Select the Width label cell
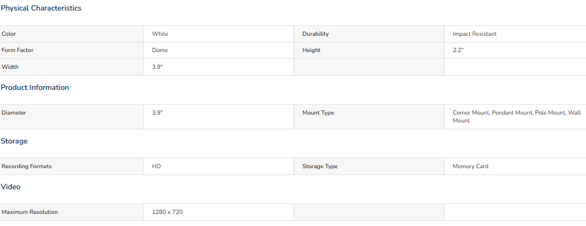The image size is (586, 226). click(72, 67)
